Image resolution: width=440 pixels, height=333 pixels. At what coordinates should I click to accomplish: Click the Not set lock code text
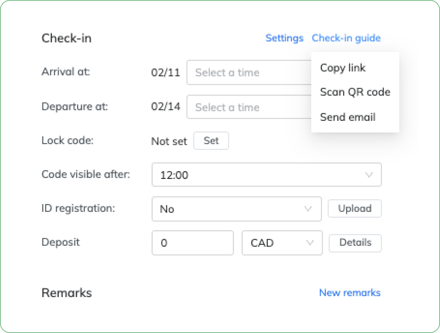click(x=169, y=141)
